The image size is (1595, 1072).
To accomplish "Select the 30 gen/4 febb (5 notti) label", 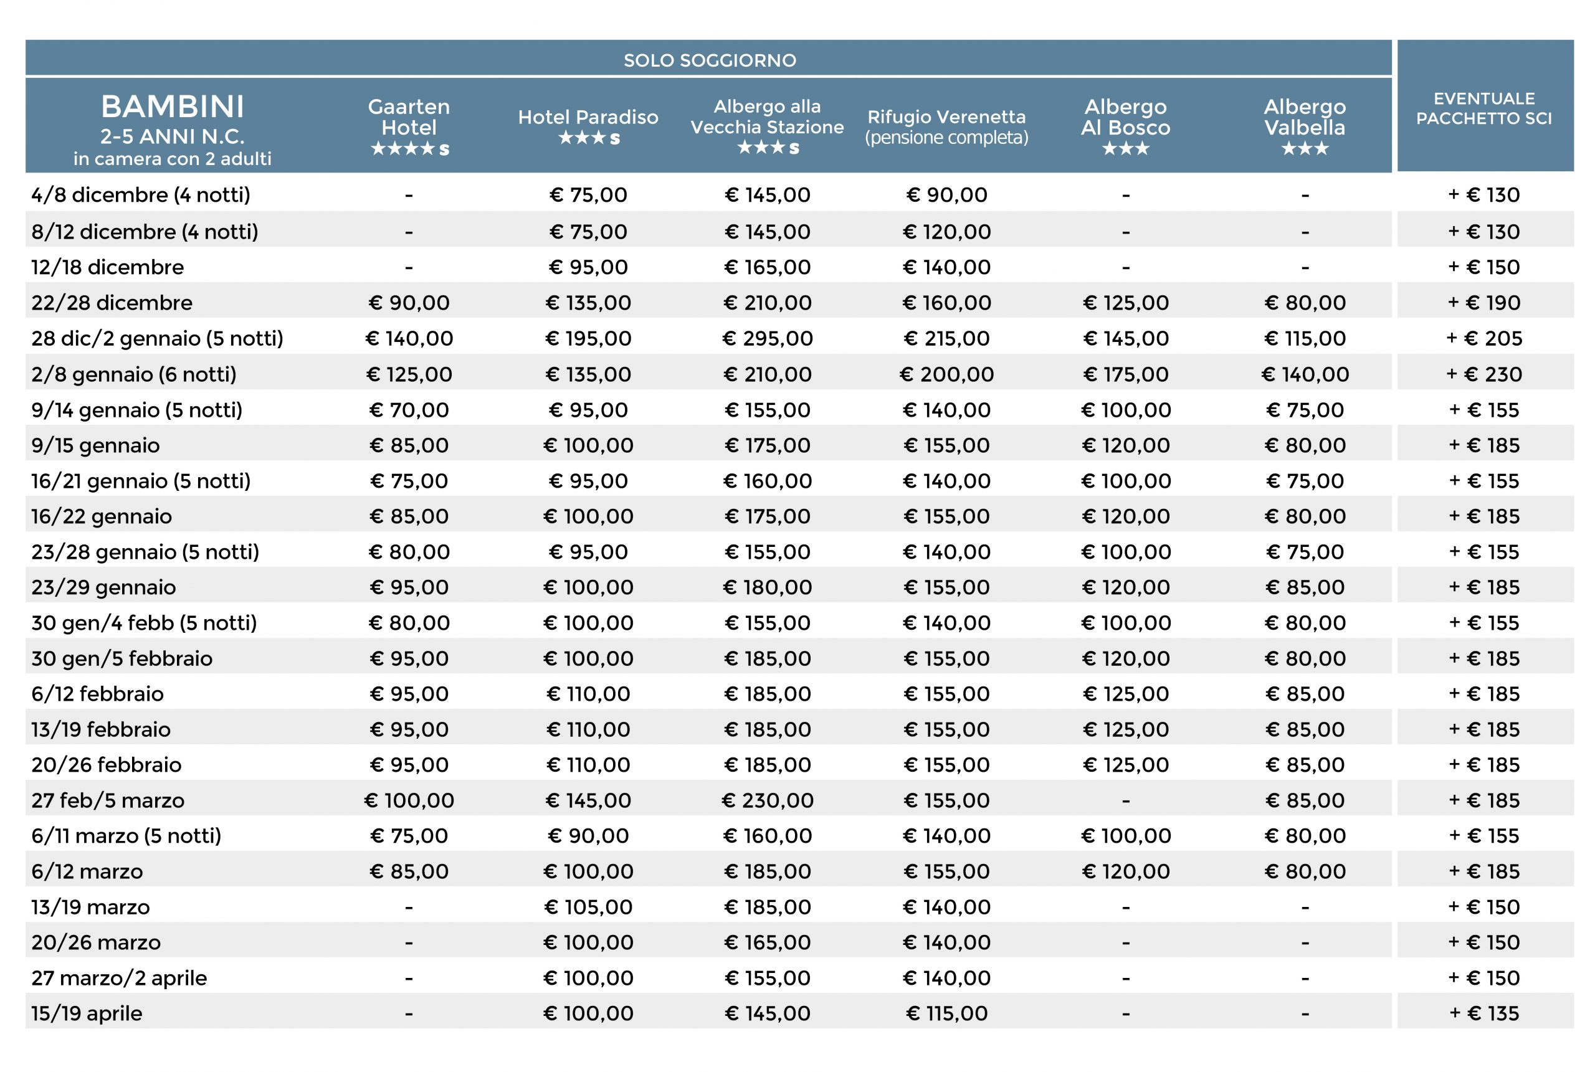I will tap(145, 623).
